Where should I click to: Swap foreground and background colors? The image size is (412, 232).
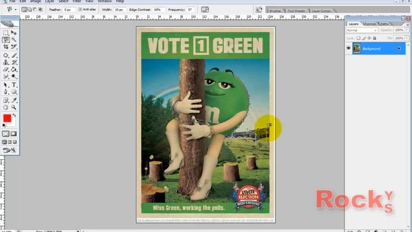pyautogui.click(x=14, y=115)
